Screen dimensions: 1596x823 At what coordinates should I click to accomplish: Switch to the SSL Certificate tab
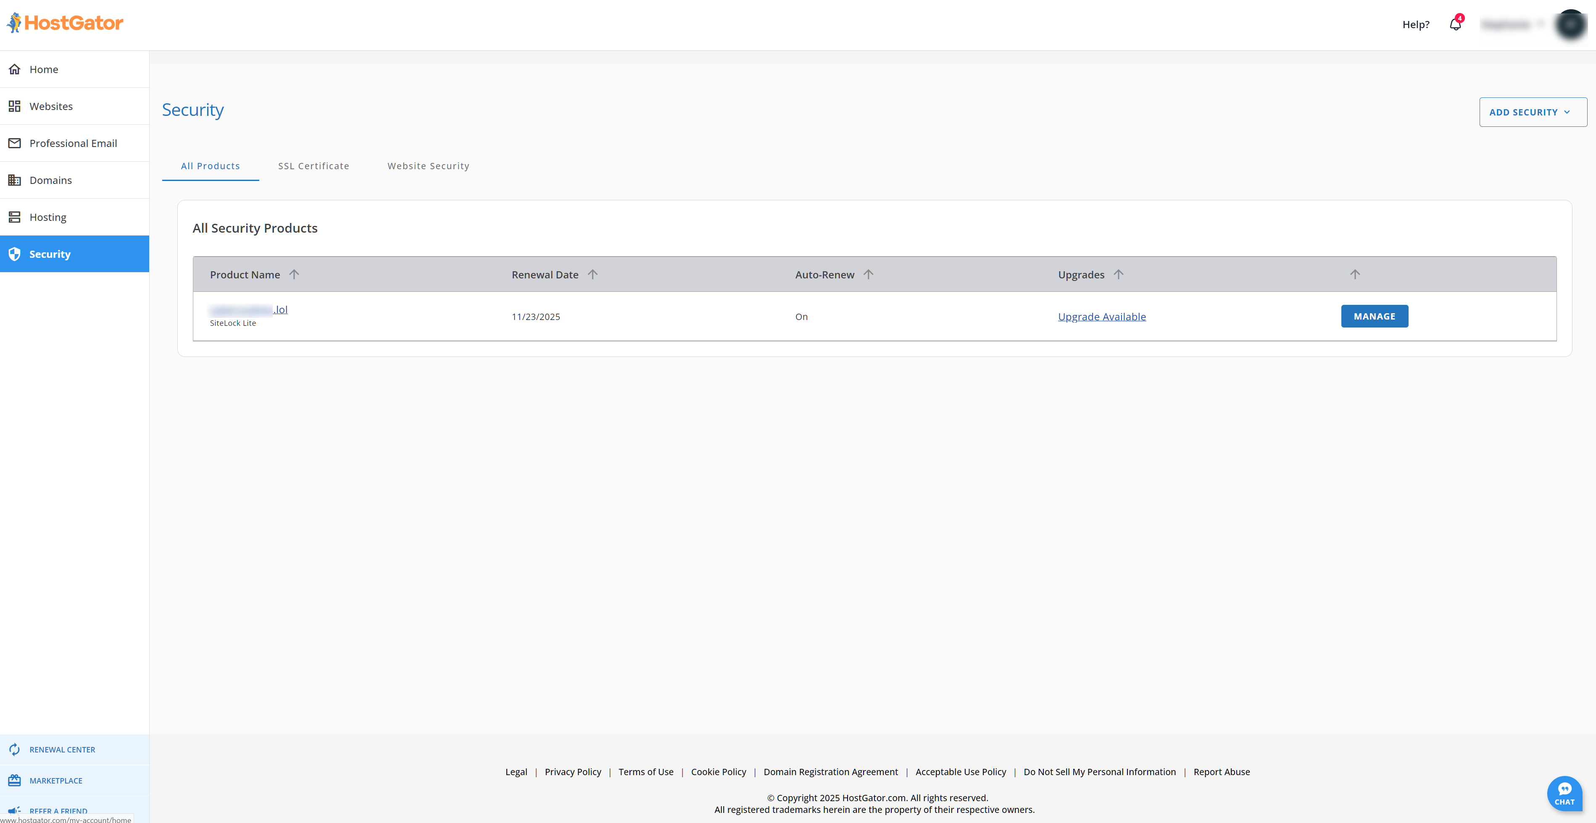coord(313,166)
